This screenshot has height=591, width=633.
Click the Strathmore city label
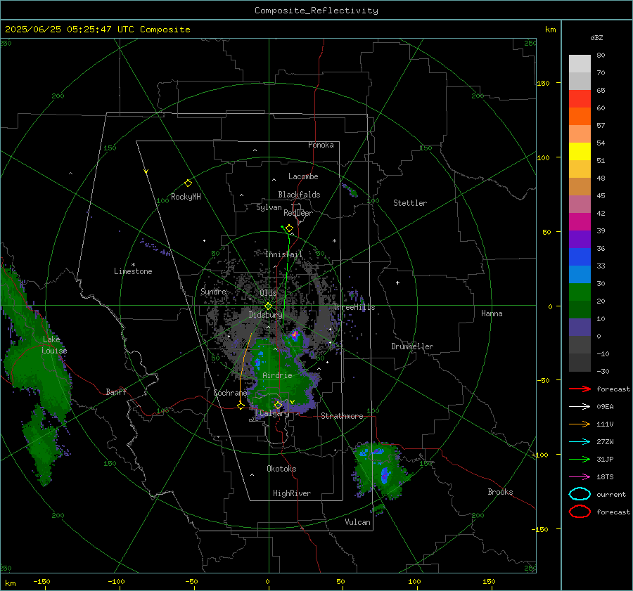[x=342, y=416]
